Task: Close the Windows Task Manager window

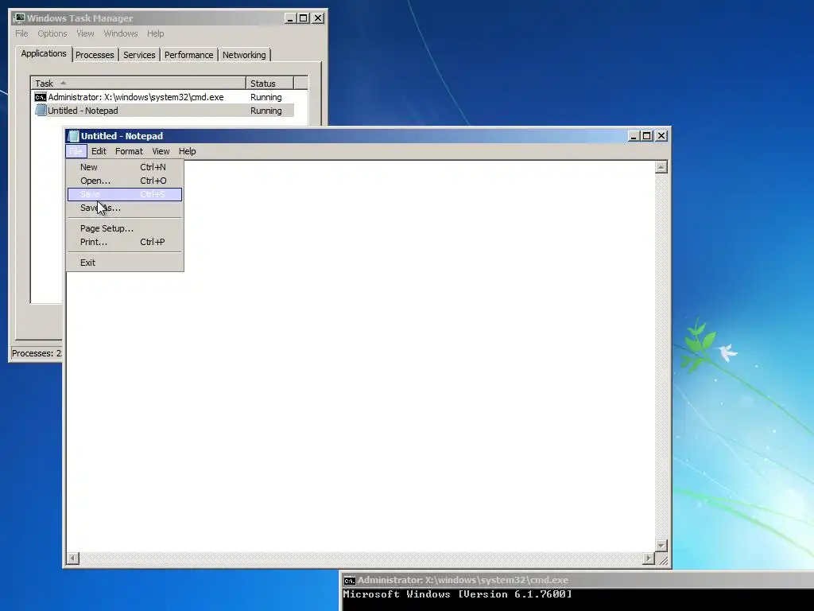Action: coord(318,18)
